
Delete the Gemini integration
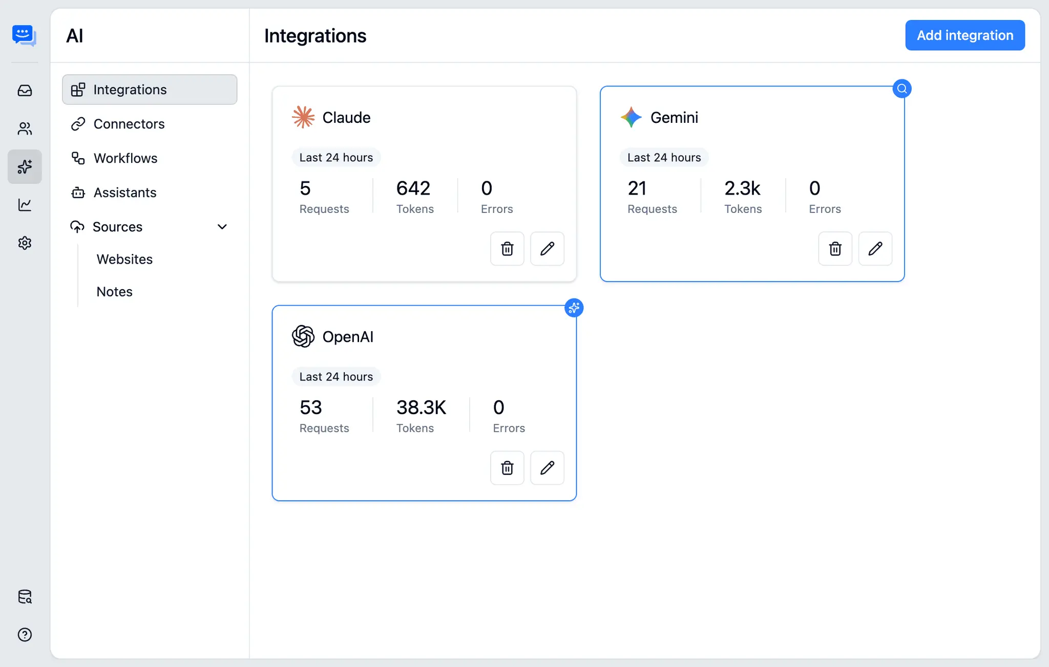coord(835,249)
